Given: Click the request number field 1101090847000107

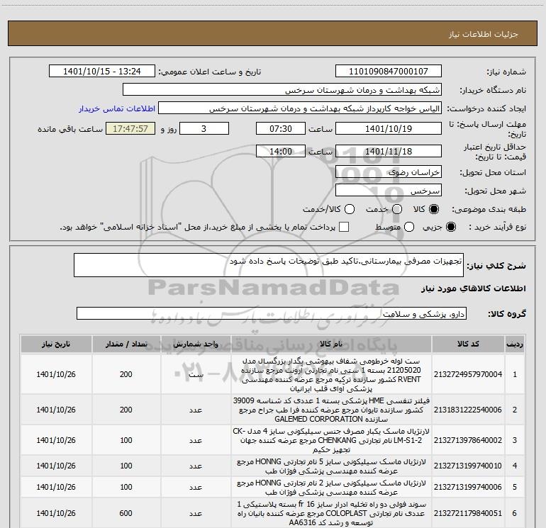Looking at the screenshot, I should click(x=389, y=72).
